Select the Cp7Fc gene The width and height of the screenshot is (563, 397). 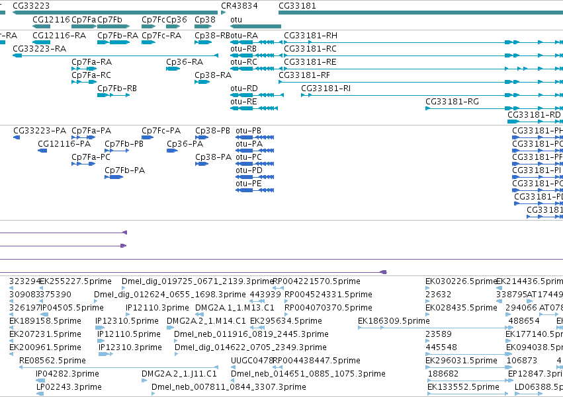(149, 26)
